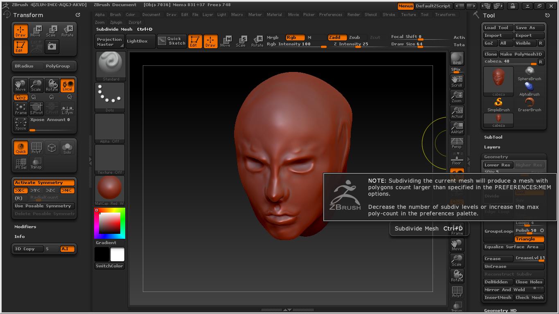
Task: Collapse the left tray using divider arrows
Action: (90, 161)
